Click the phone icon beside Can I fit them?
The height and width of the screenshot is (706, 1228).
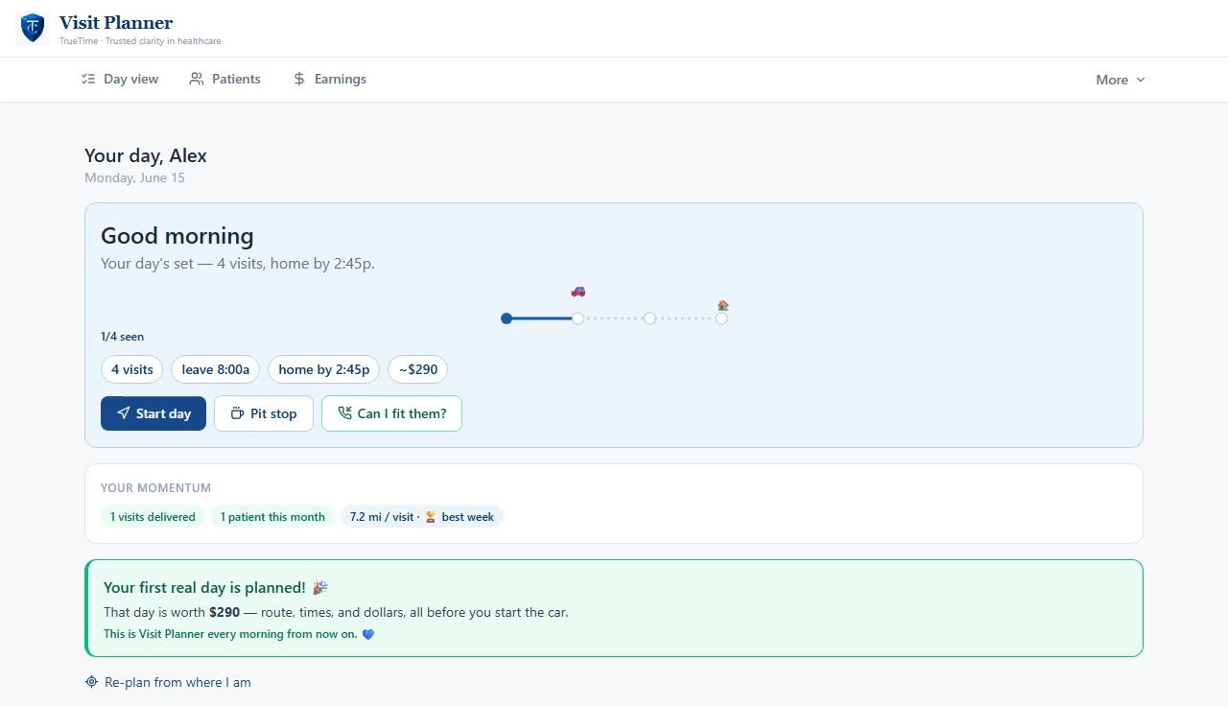point(344,413)
